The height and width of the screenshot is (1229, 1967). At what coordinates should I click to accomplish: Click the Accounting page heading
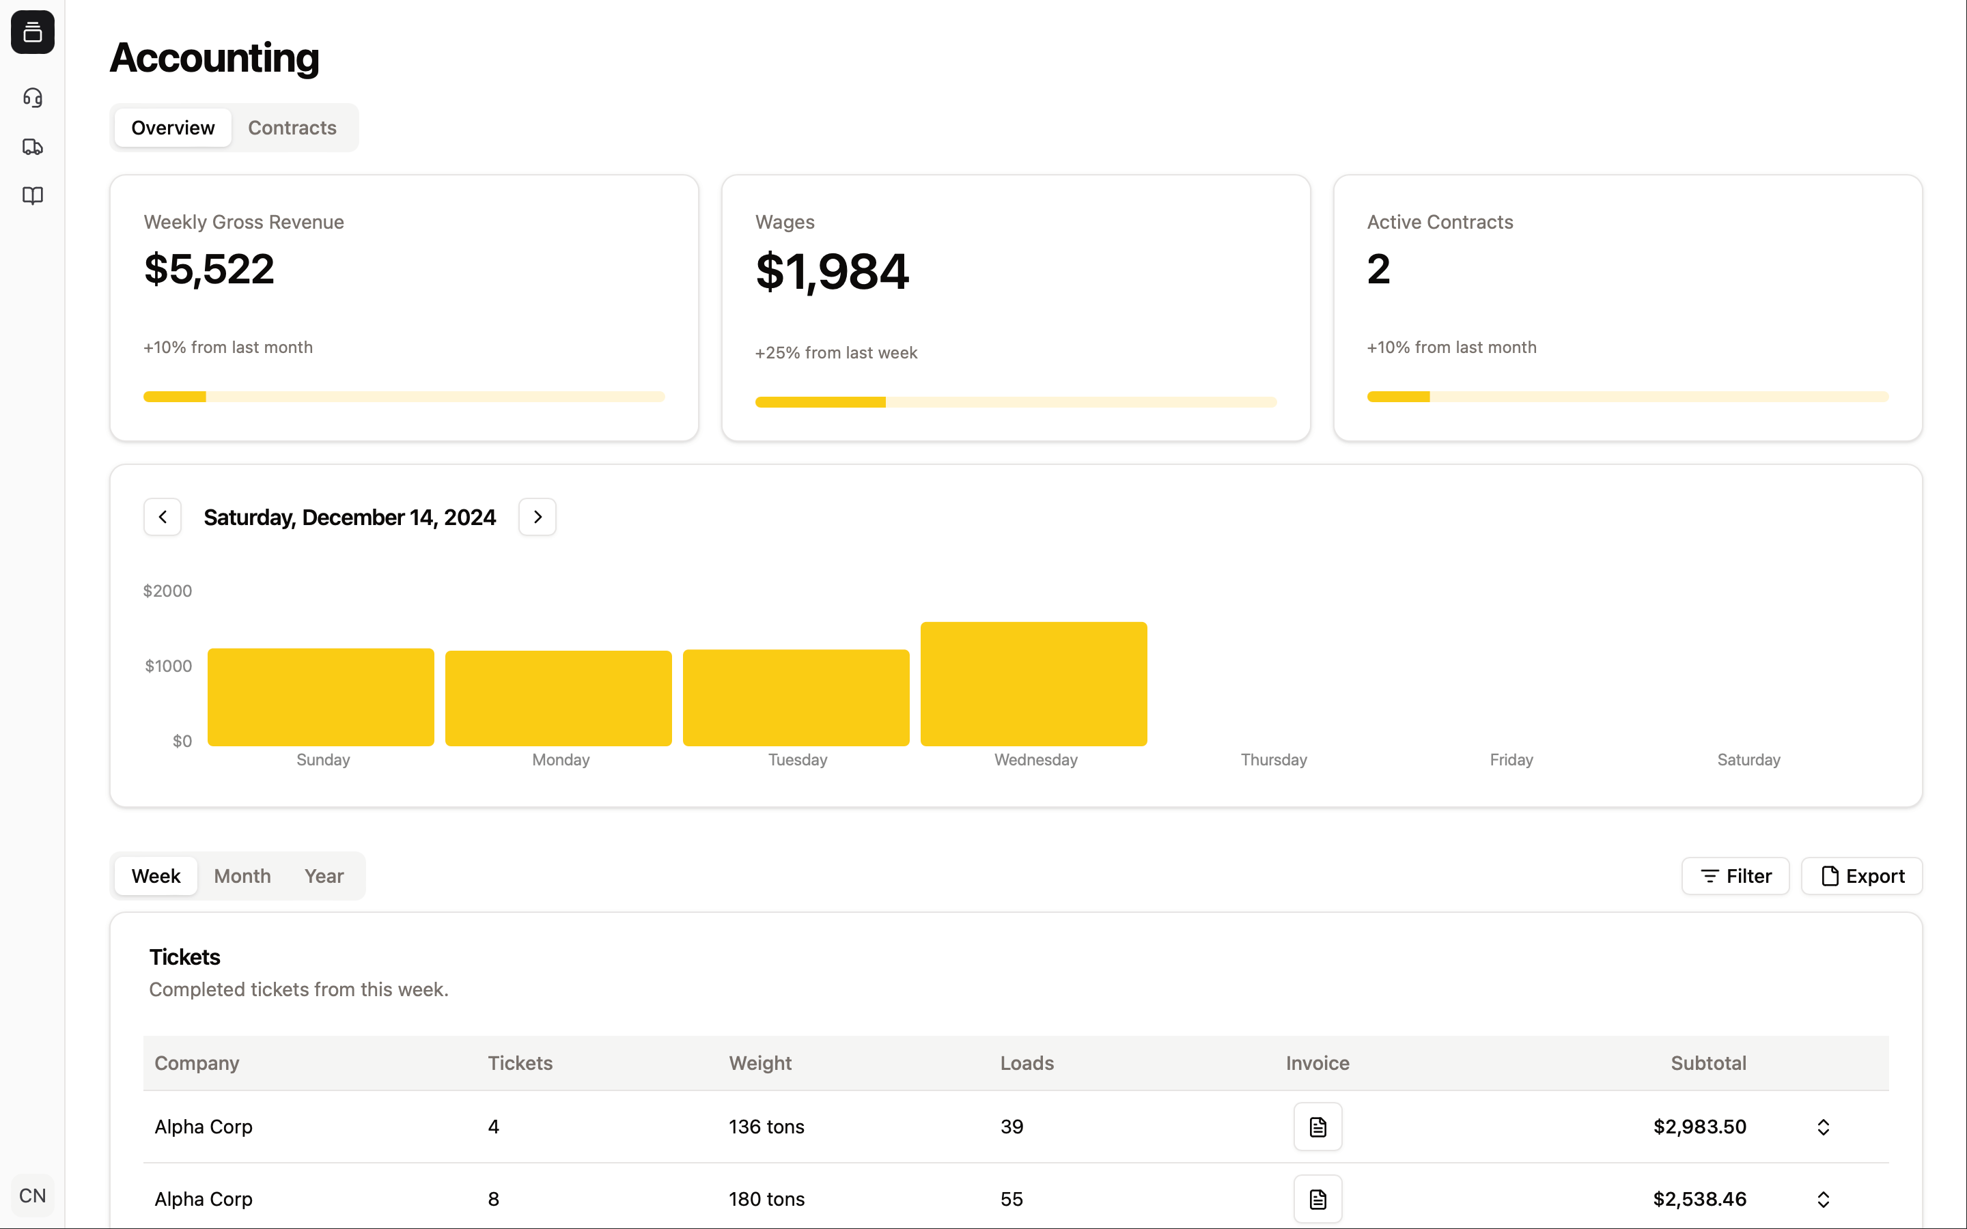click(214, 58)
